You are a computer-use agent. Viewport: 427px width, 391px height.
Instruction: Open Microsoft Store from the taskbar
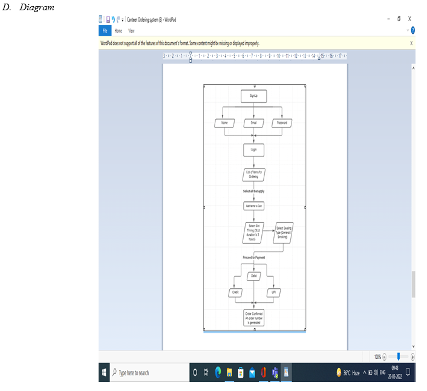(241, 372)
